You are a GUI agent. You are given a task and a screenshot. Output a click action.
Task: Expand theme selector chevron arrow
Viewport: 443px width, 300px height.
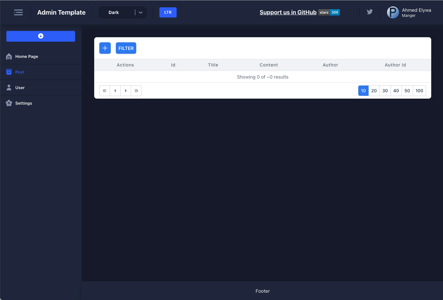coord(141,12)
